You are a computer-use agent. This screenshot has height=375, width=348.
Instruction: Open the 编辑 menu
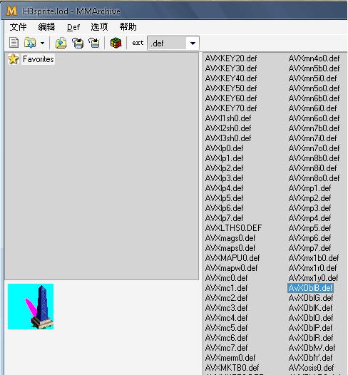pos(46,27)
